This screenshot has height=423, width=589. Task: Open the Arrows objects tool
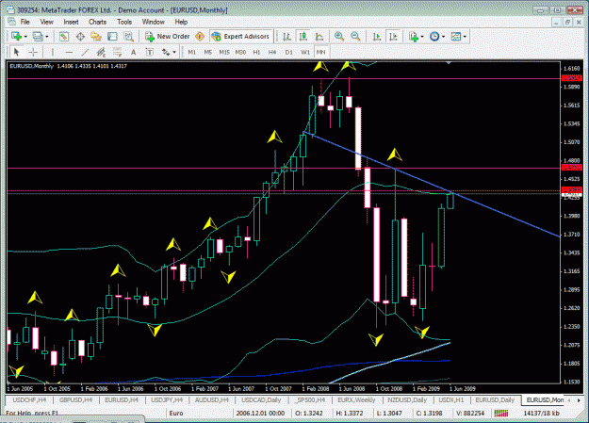click(166, 52)
